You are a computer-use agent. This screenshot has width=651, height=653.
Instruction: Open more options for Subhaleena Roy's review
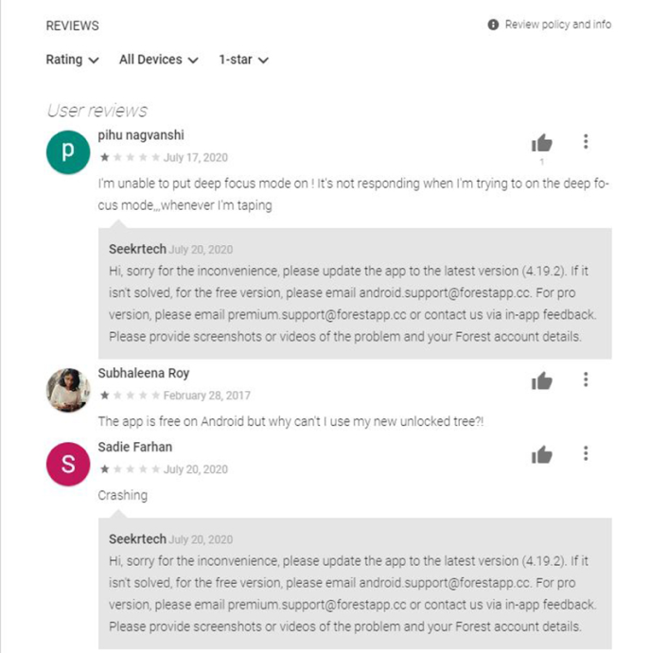[586, 379]
